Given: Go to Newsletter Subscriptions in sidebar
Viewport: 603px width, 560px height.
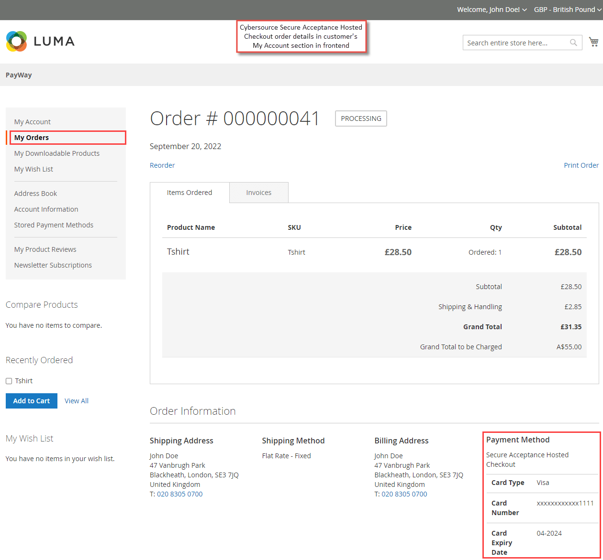Looking at the screenshot, I should point(53,265).
